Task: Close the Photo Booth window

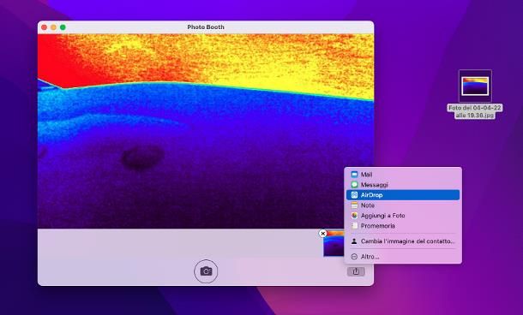Action: point(44,27)
